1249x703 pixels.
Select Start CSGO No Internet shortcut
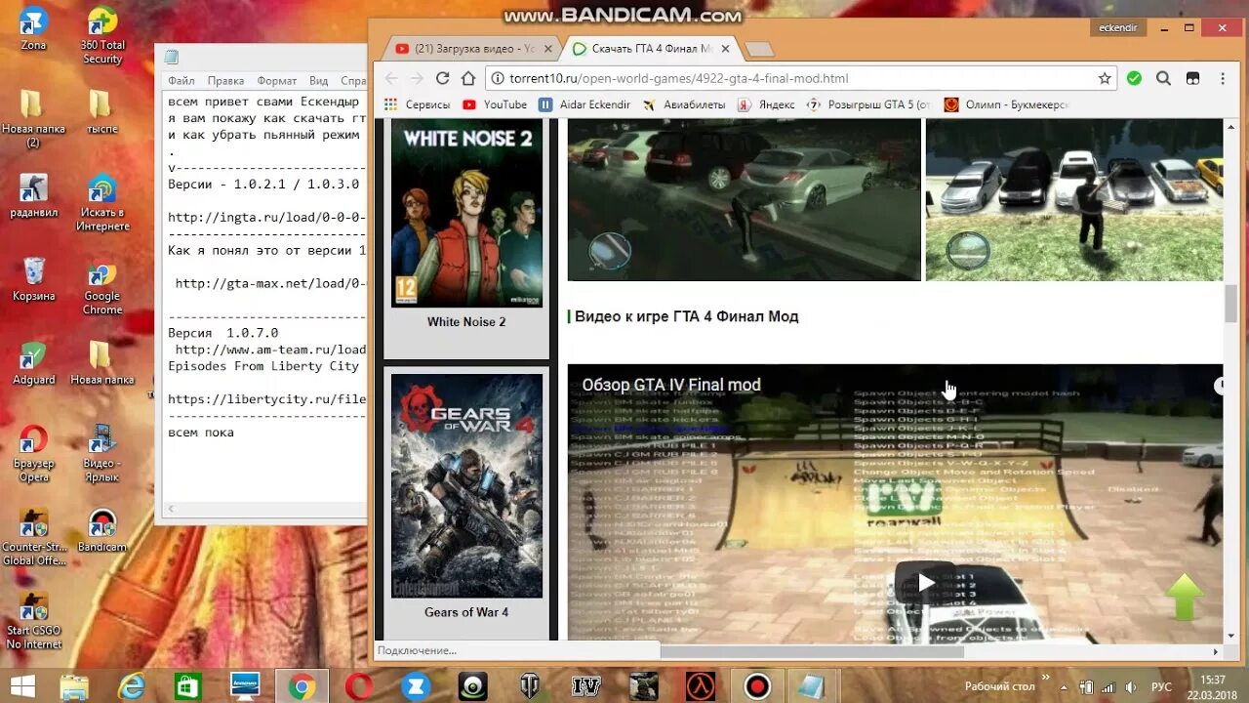click(x=33, y=621)
